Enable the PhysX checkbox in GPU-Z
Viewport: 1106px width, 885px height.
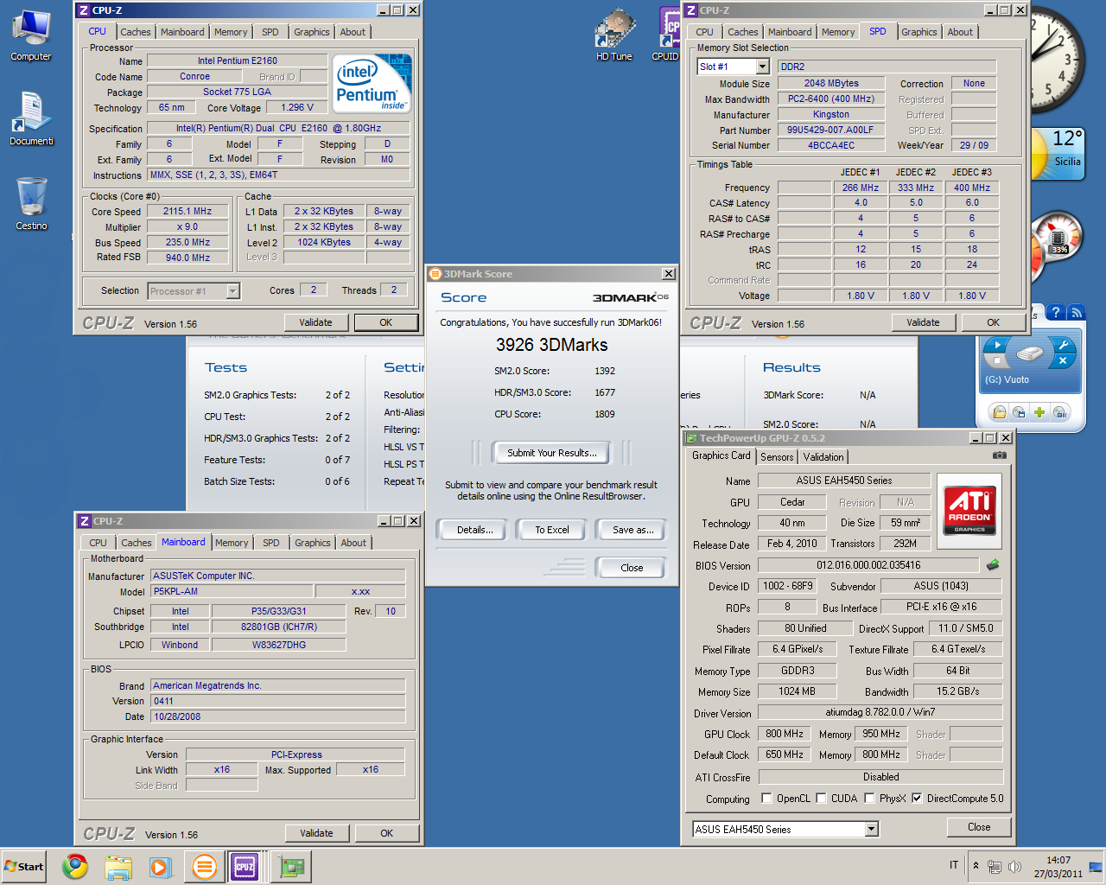(x=869, y=799)
